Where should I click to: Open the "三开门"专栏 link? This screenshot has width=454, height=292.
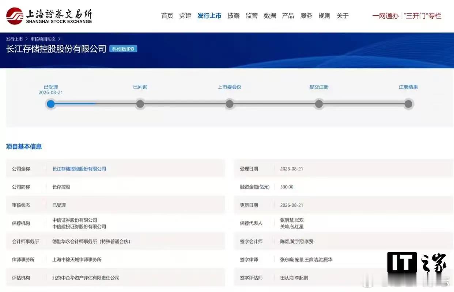(423, 16)
